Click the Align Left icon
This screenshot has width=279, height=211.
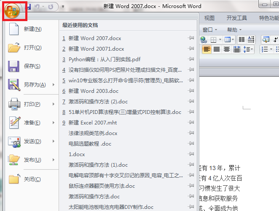click(207, 49)
